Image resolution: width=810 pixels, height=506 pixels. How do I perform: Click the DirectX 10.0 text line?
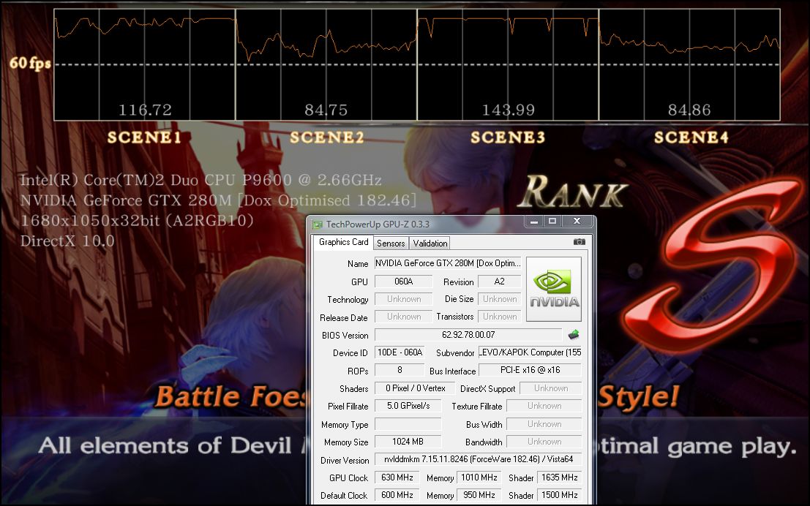67,241
